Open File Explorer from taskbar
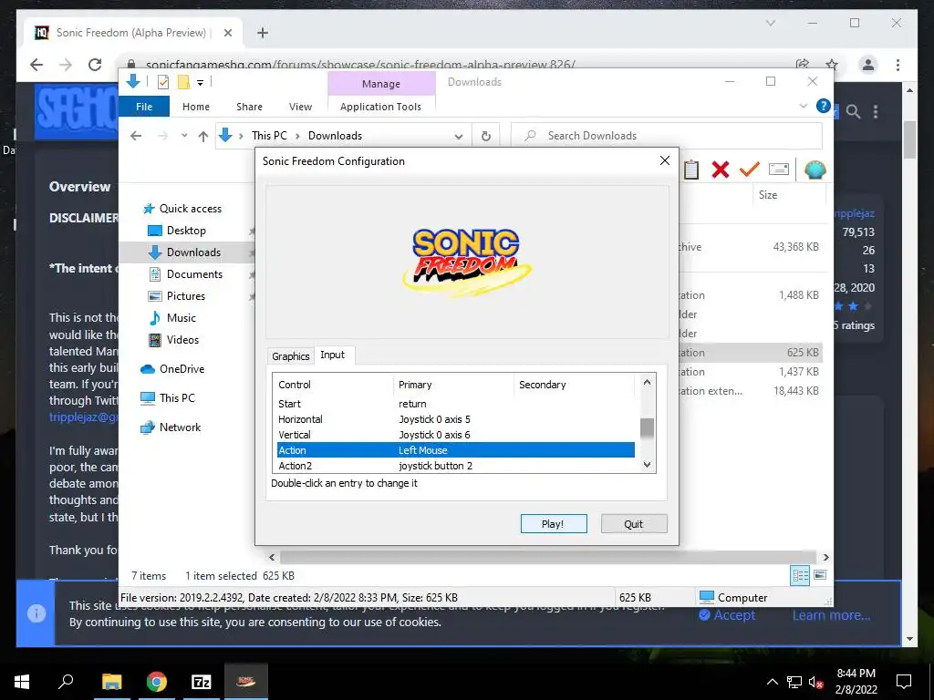Image resolution: width=934 pixels, height=700 pixels. (x=111, y=682)
